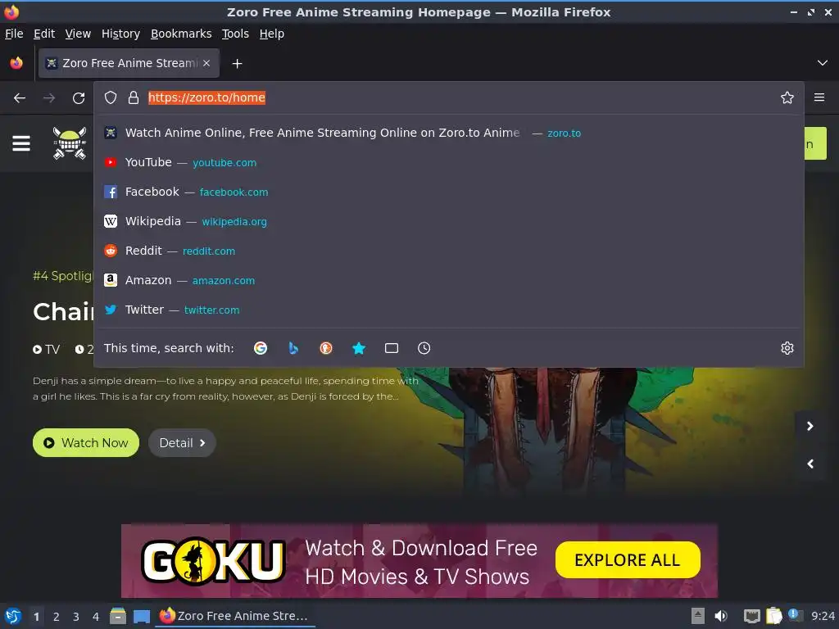Click the Watch Now button

coord(85,443)
